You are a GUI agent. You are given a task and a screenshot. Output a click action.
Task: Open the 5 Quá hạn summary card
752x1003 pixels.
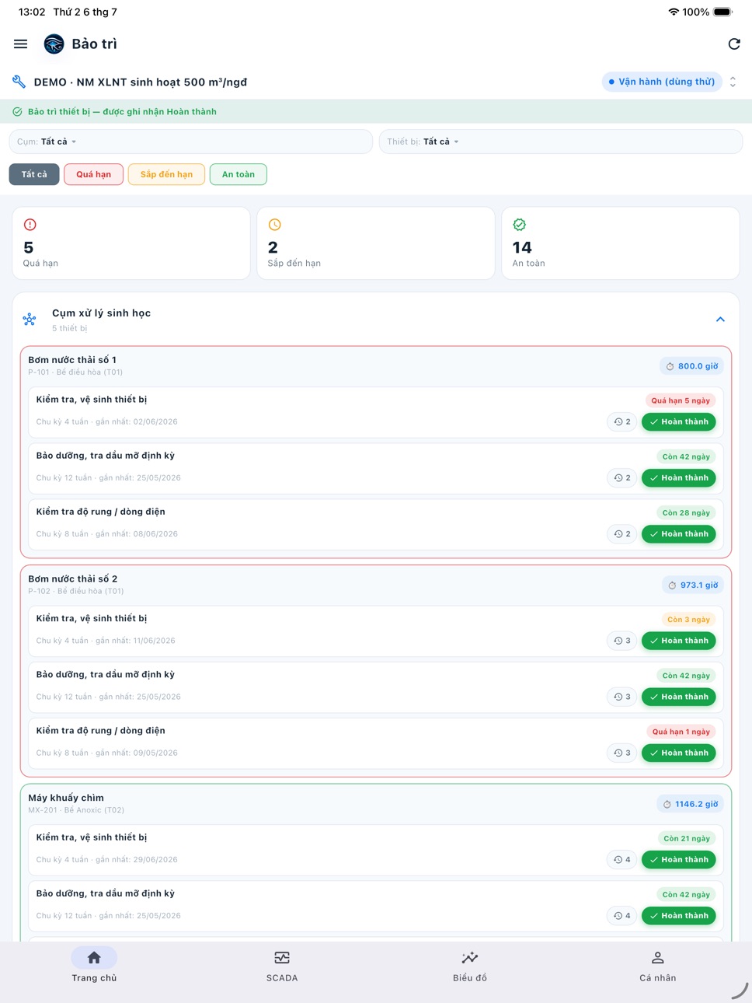click(131, 243)
